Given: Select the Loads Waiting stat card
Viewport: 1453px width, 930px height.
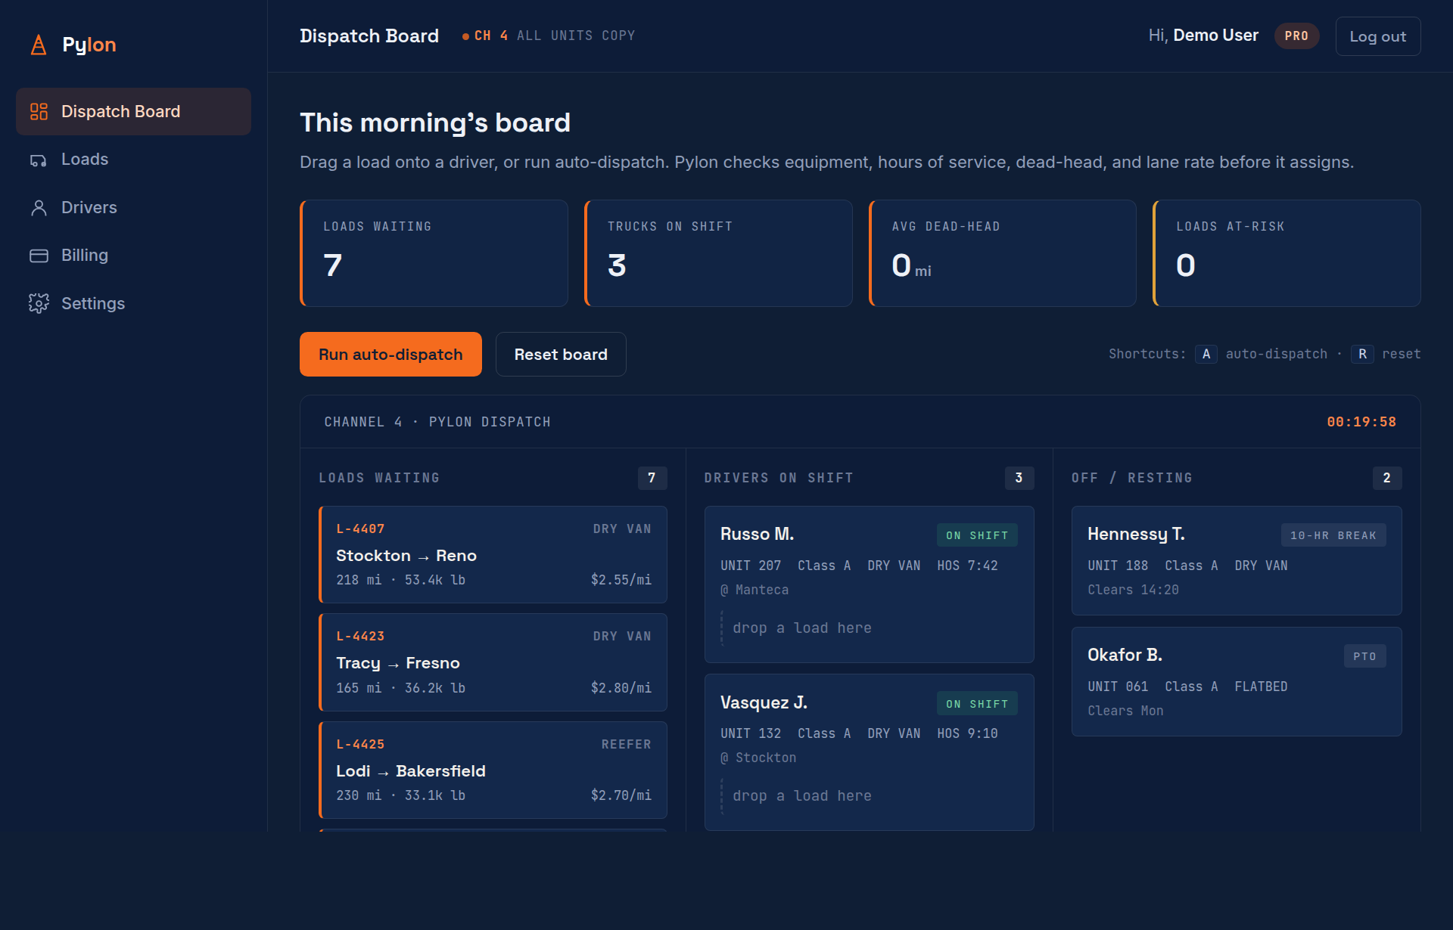Looking at the screenshot, I should (x=434, y=253).
